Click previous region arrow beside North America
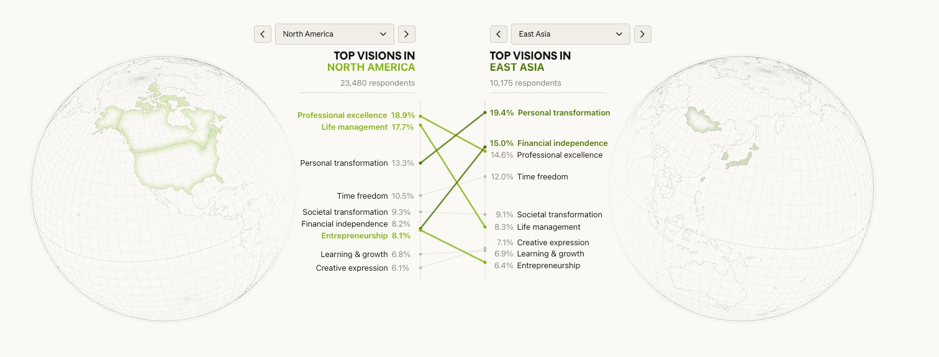The image size is (939, 357). 263,34
